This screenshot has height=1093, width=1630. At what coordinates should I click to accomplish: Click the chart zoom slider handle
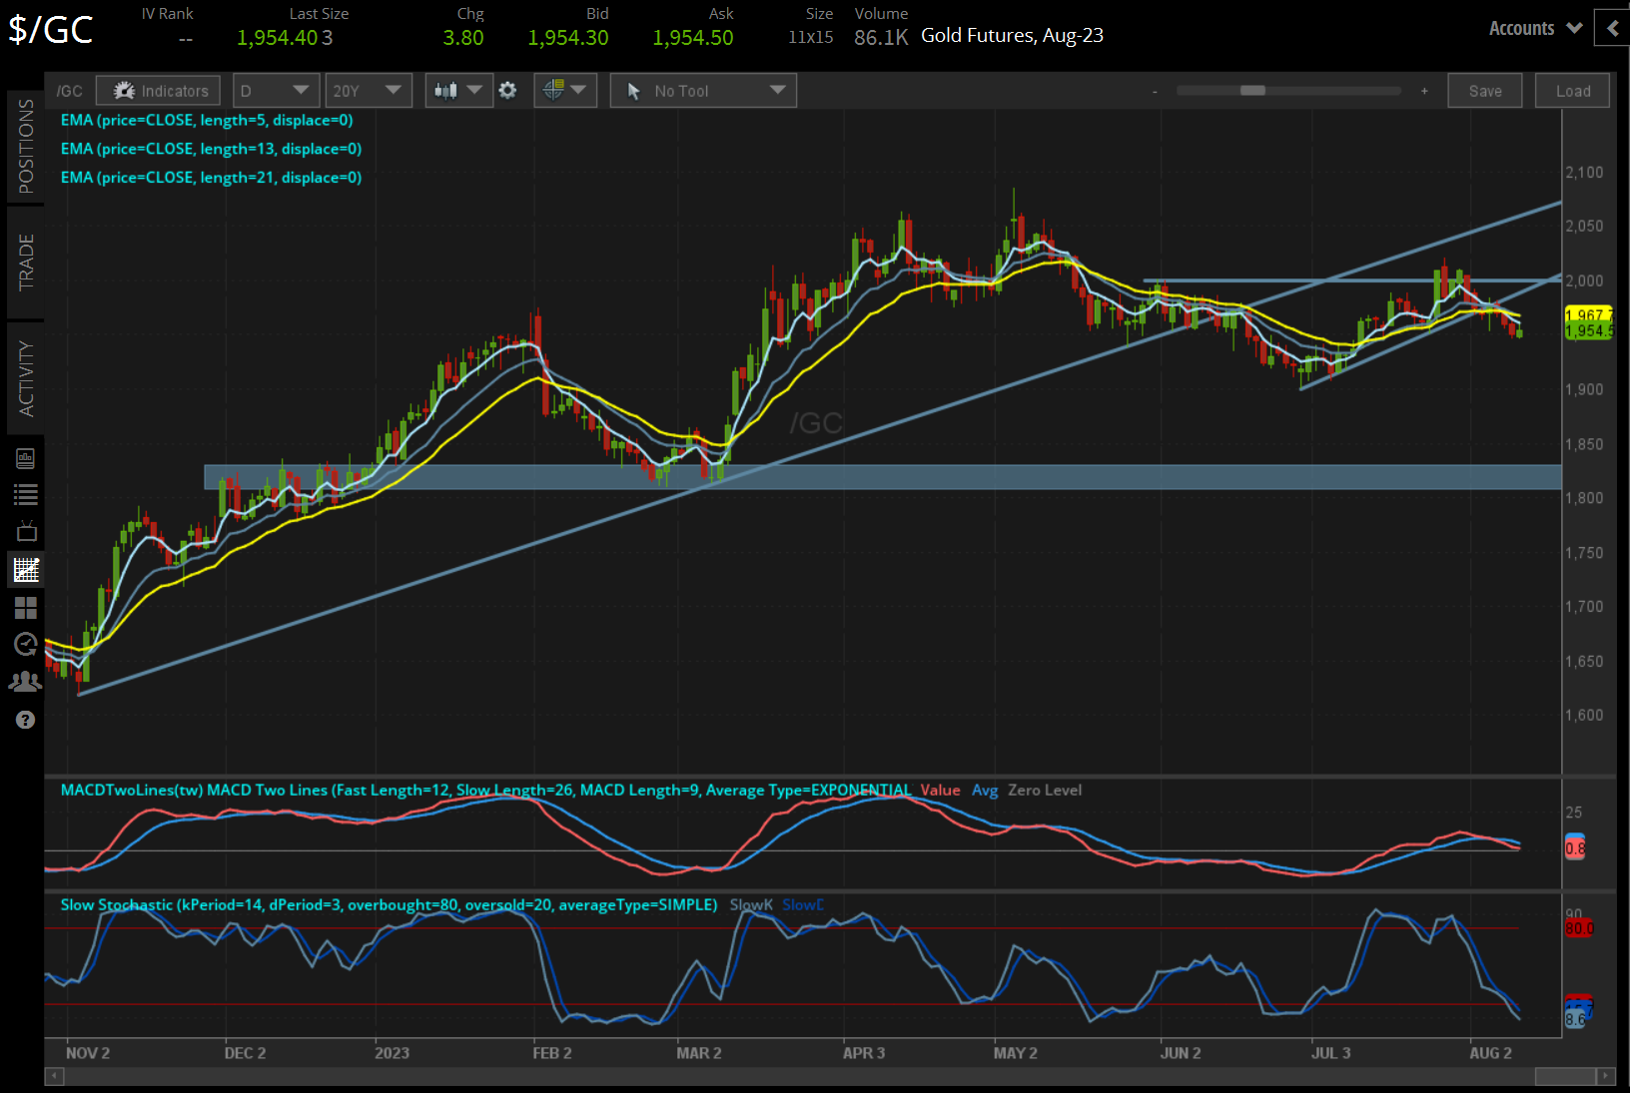1252,91
